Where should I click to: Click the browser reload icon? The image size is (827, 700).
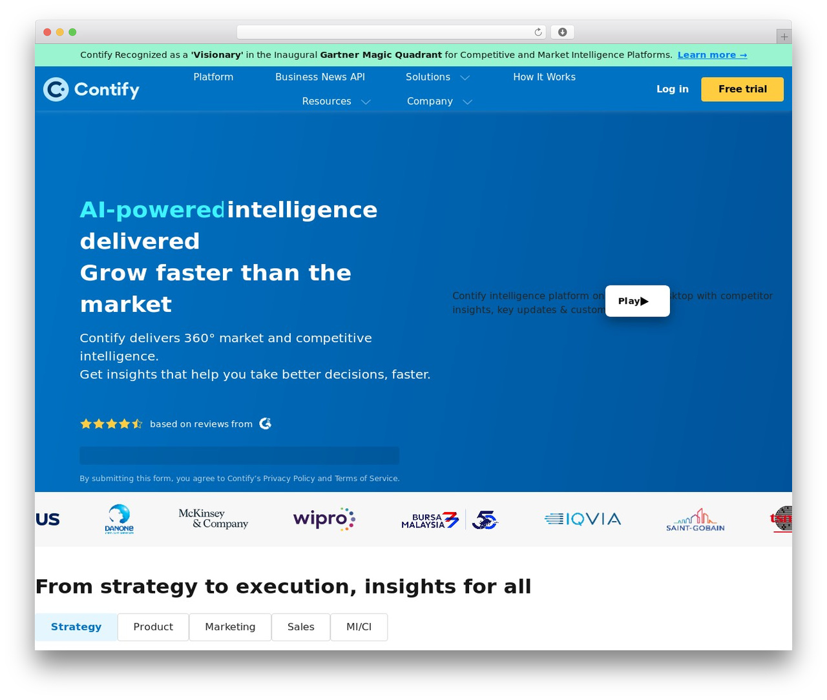[x=538, y=32]
